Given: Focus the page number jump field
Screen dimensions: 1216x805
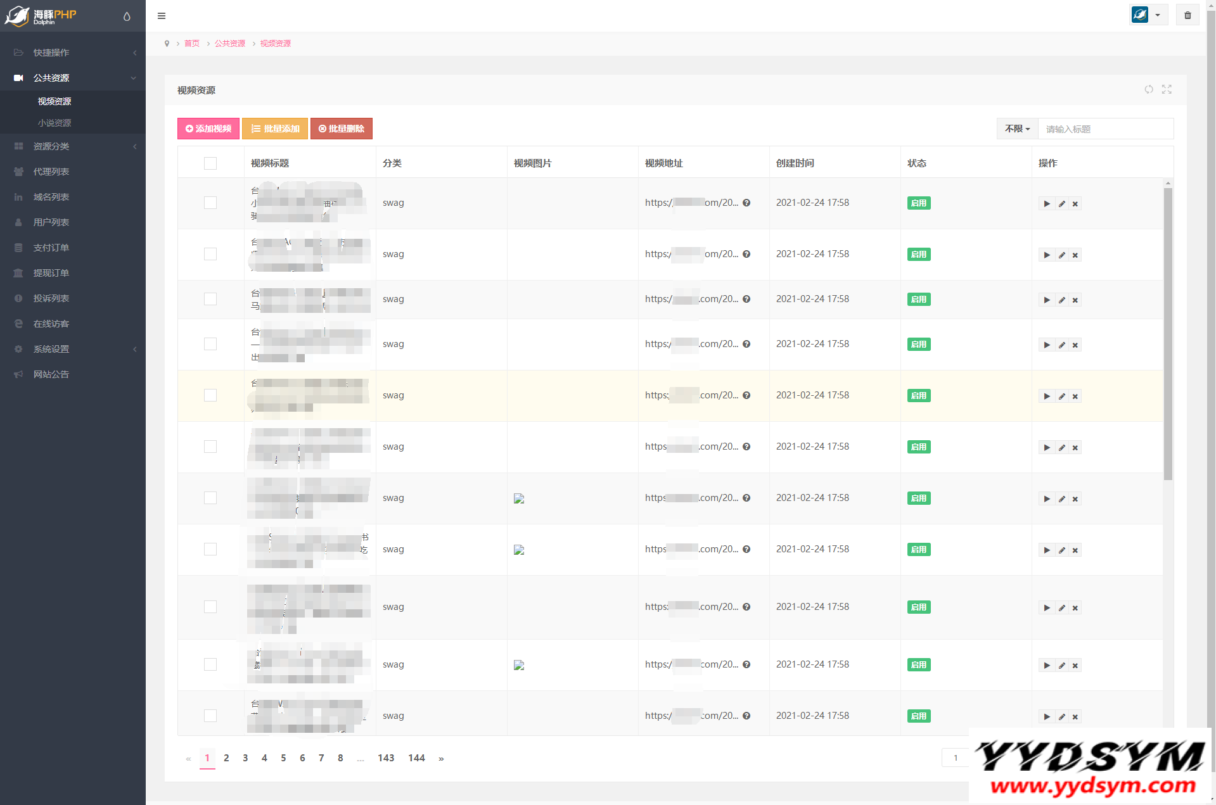Looking at the screenshot, I should (956, 757).
